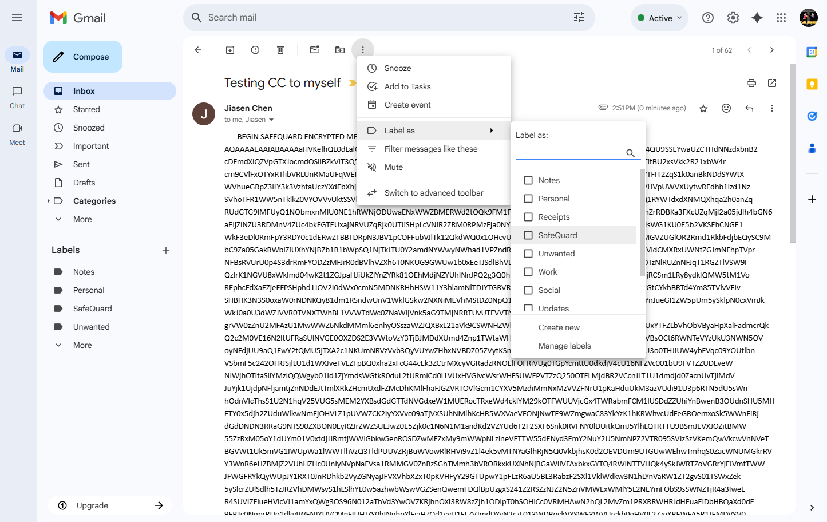Choose Switch to advanced toolbar
Screen dimensions: 827x522
point(434,193)
